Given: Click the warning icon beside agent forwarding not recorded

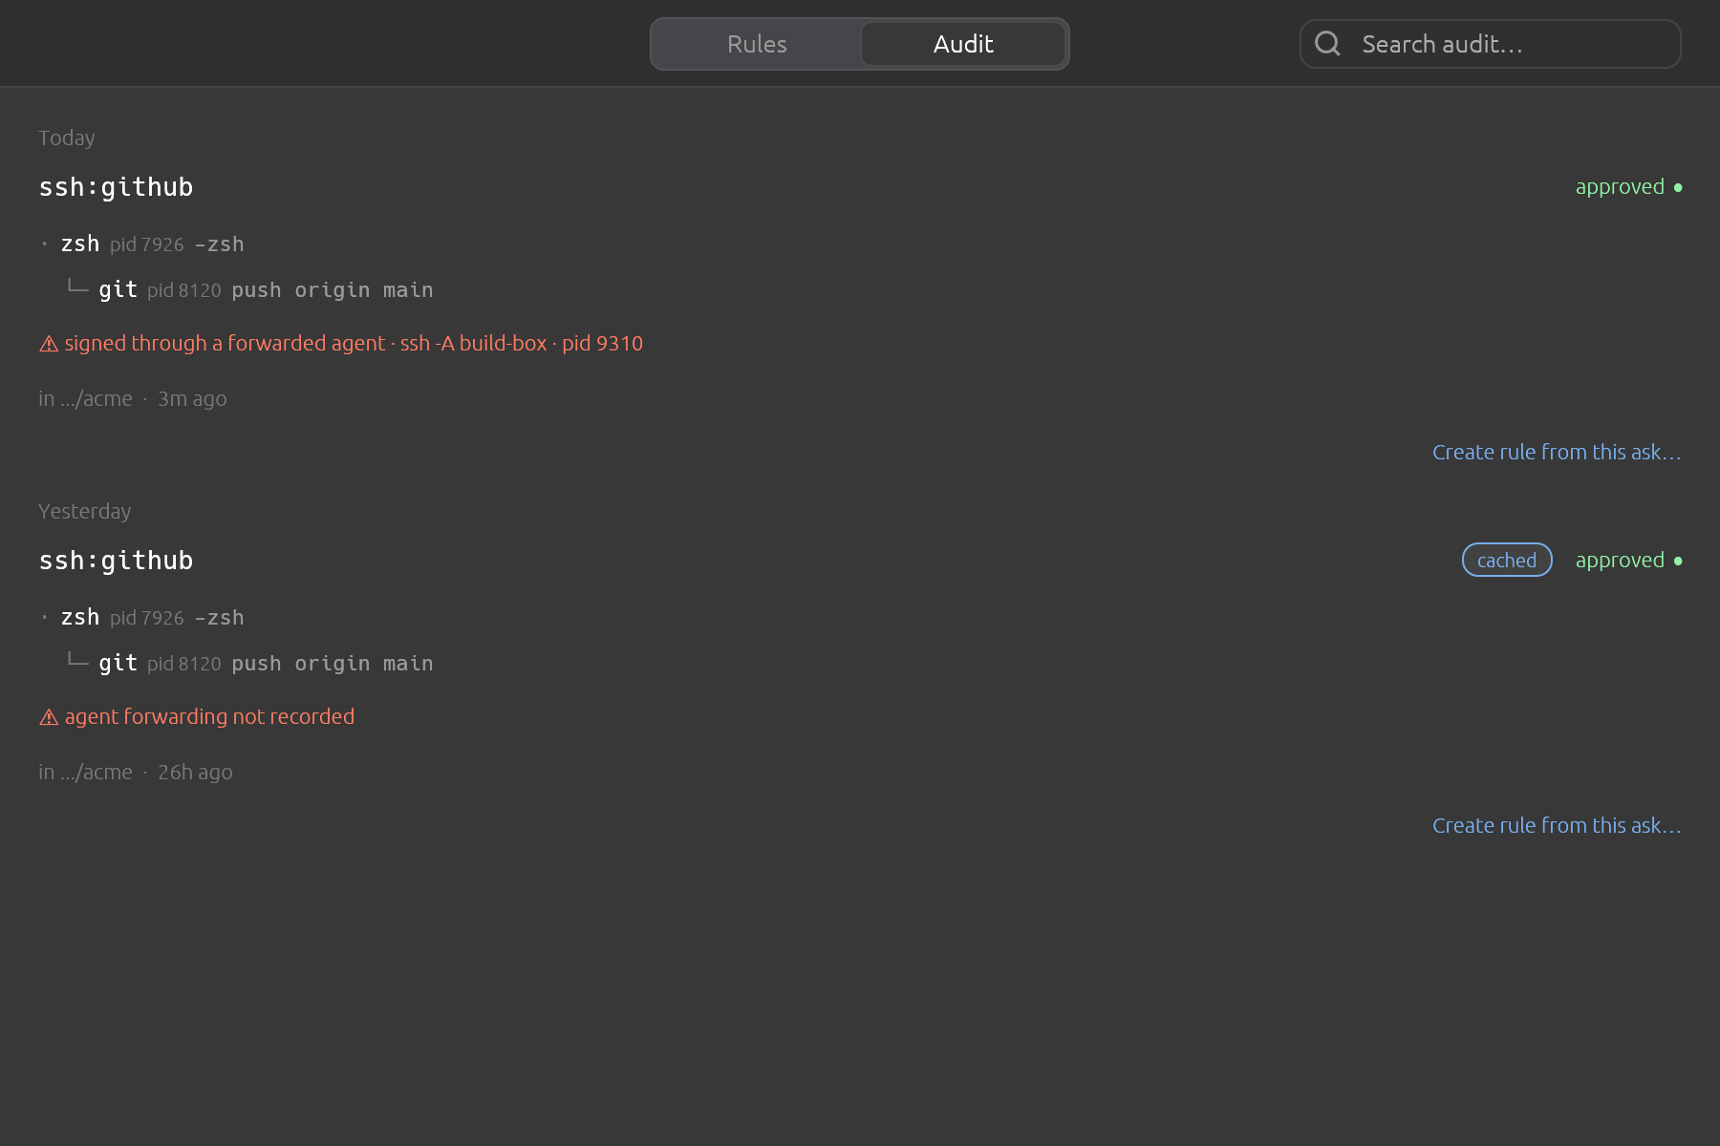Looking at the screenshot, I should point(49,717).
